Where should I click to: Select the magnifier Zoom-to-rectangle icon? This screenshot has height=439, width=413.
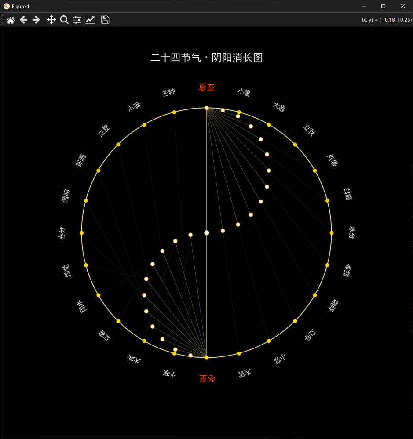point(64,20)
